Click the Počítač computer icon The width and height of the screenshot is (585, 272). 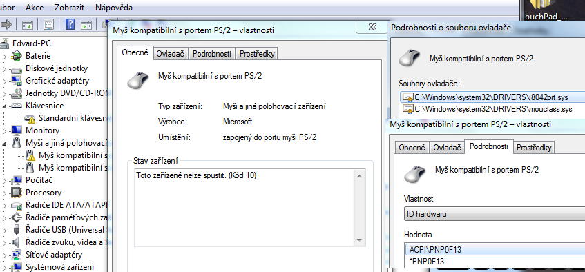pos(17,180)
